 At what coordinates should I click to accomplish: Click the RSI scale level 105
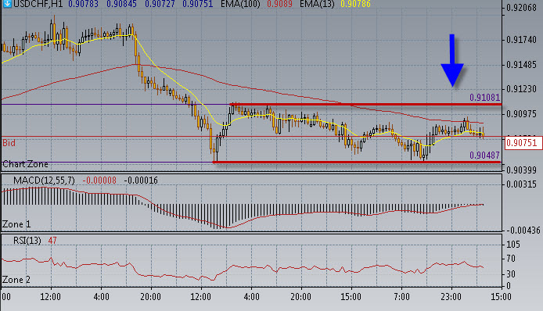[512, 245]
